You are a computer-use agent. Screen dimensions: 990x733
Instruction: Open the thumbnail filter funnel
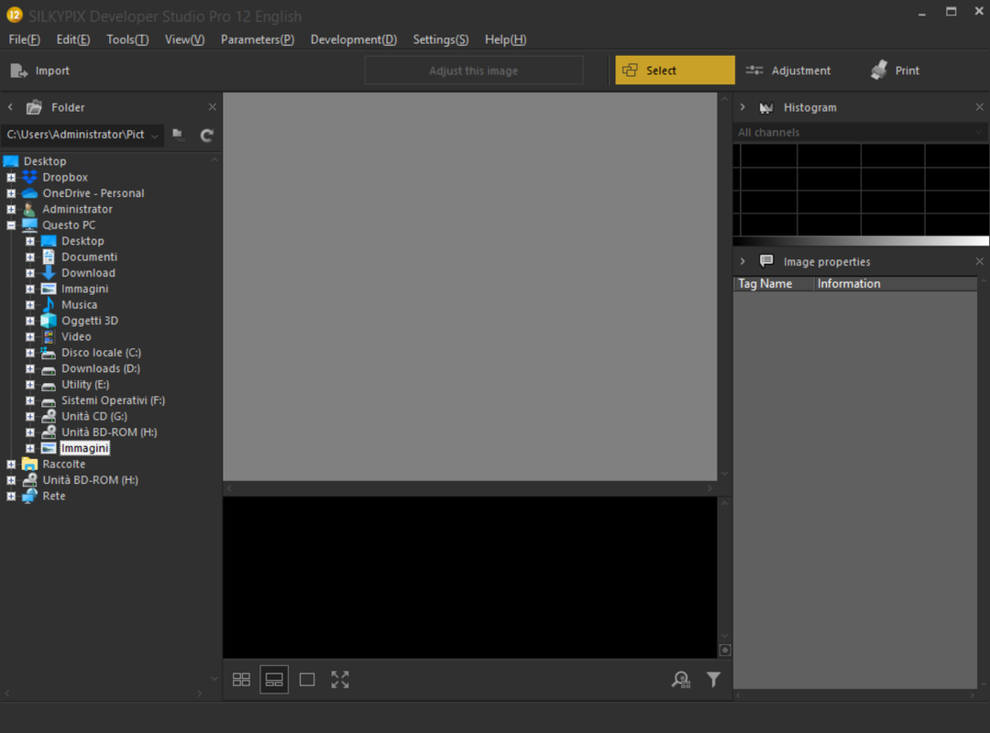713,679
